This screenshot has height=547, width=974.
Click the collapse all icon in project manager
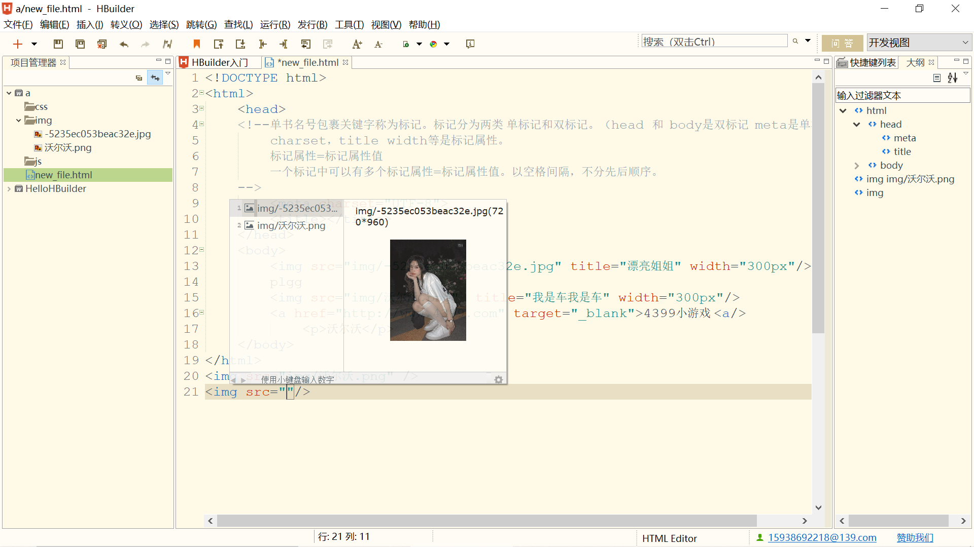(x=139, y=77)
